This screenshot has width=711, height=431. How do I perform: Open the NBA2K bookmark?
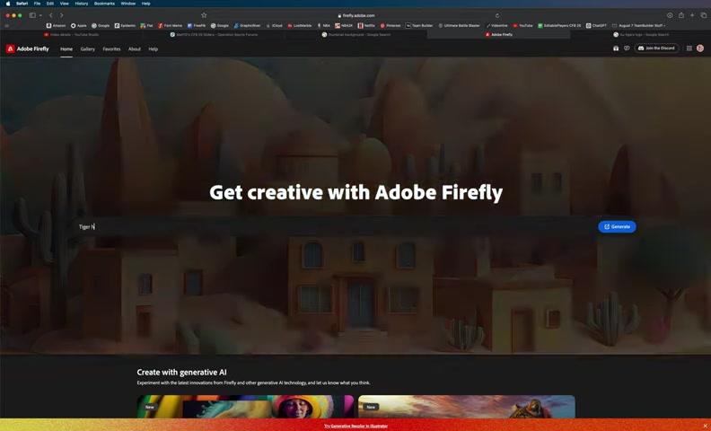click(344, 26)
